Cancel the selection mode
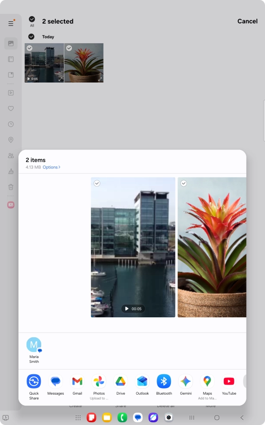265x425 pixels. click(247, 21)
